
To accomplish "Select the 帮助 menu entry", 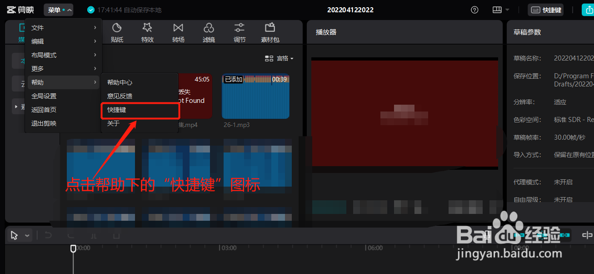I will 64,82.
